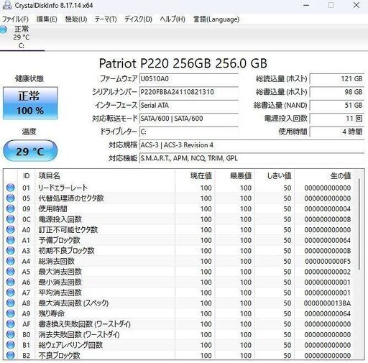Click the 電源投入回数 value 11 回

[x=337, y=119]
